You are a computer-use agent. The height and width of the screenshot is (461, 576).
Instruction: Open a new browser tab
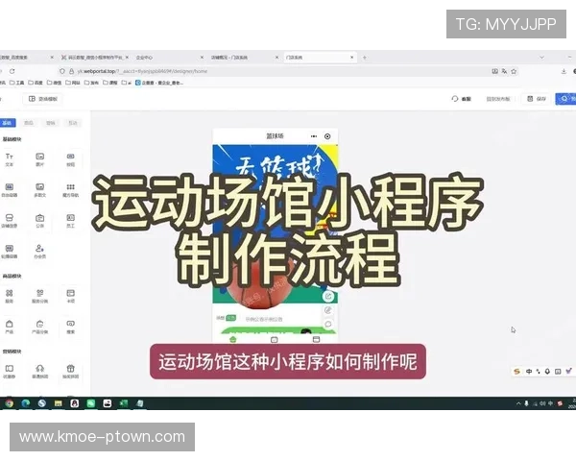pos(365,58)
